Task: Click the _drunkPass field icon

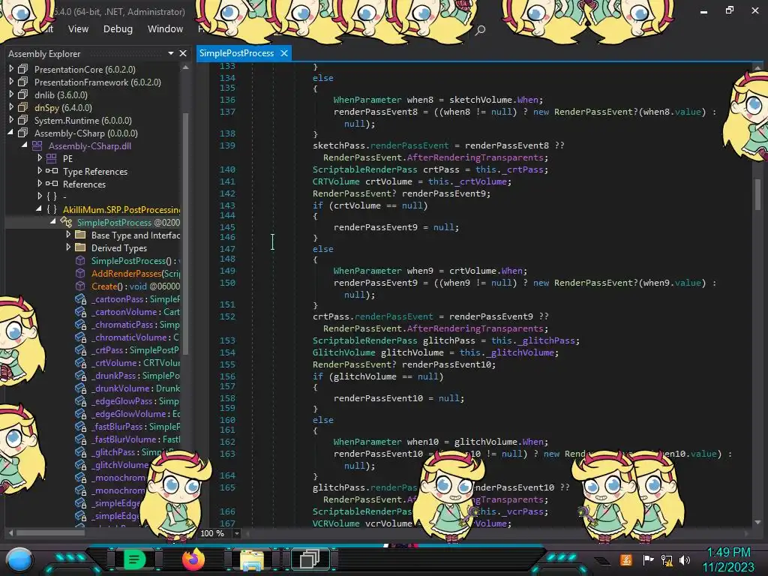Action: 81,376
